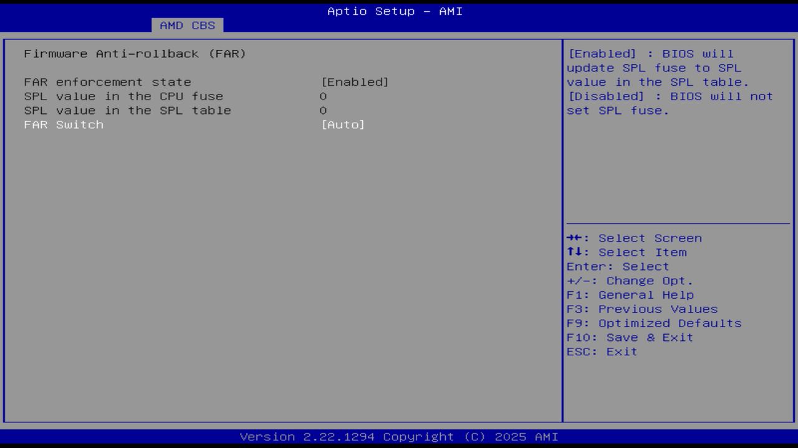The image size is (798, 448).
Task: Click the Aptio Setup - AMI title bar
Action: (x=395, y=11)
